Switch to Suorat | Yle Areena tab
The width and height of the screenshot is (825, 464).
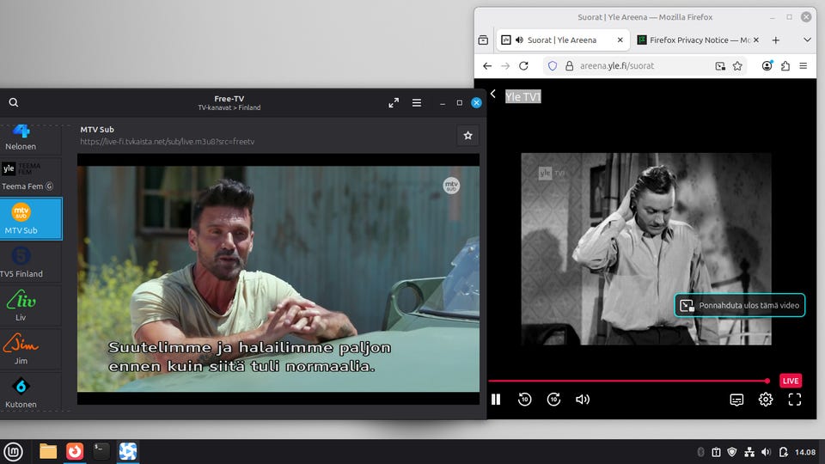point(562,40)
